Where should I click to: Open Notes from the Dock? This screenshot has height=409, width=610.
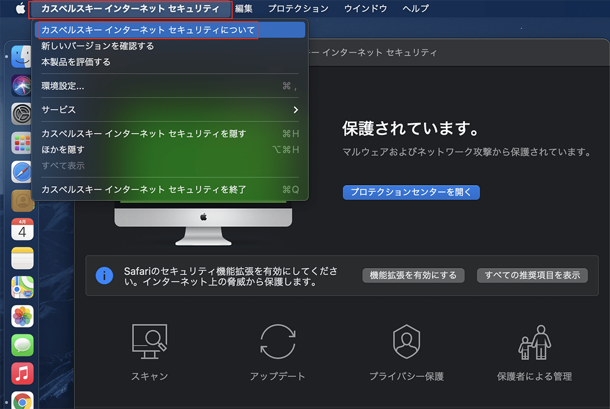click(x=22, y=258)
